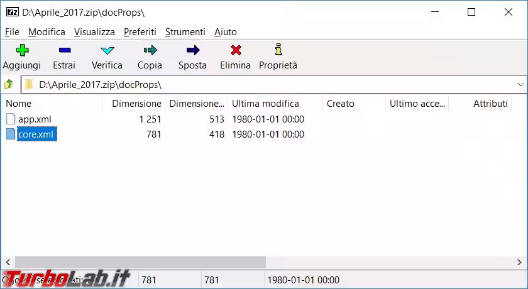Open the File menu

click(12, 31)
